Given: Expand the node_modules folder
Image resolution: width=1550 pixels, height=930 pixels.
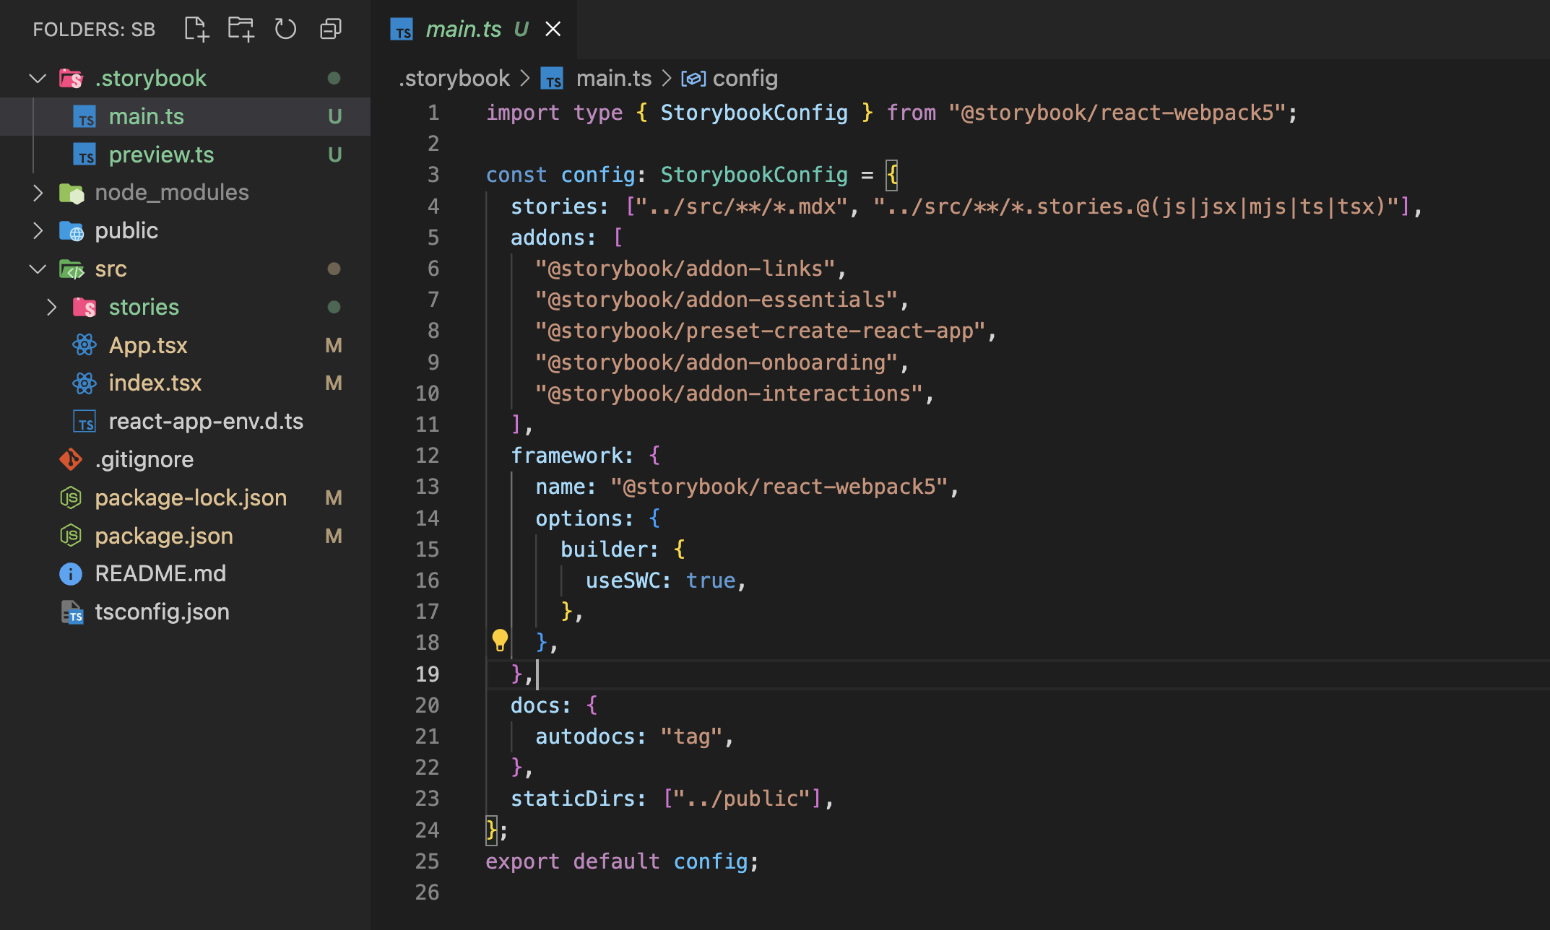Looking at the screenshot, I should click(x=38, y=192).
